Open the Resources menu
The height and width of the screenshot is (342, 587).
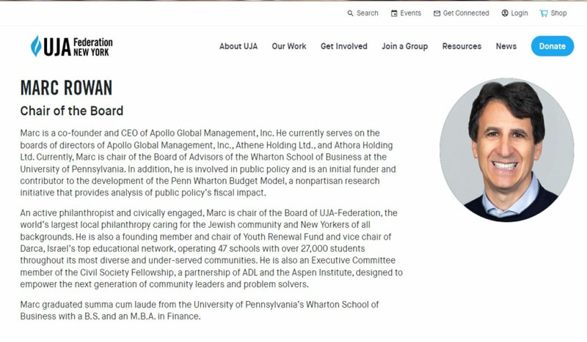pyautogui.click(x=462, y=46)
